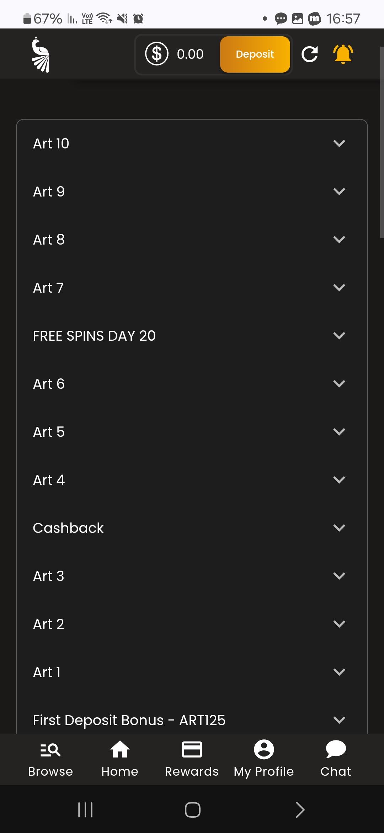Image resolution: width=384 pixels, height=833 pixels.
Task: Open My Profile tab
Action: point(264,750)
